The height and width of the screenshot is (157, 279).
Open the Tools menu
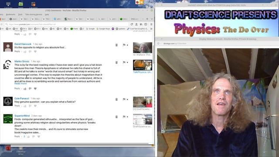point(20,14)
